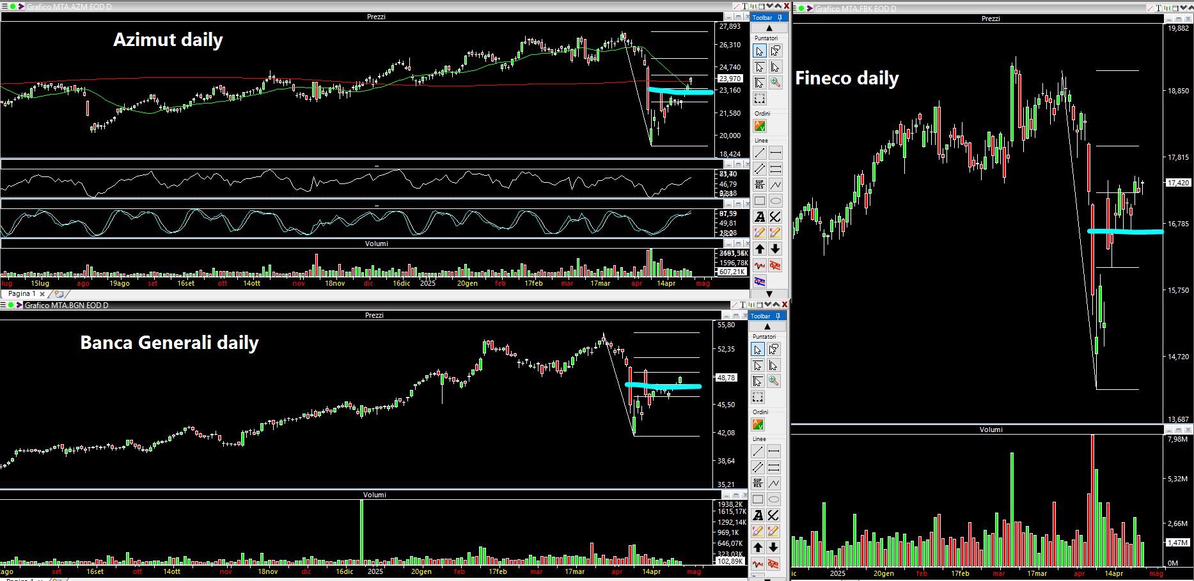Click the candlestick icon in Azimut window header
This screenshot has height=581, width=1194.
coord(753,6)
